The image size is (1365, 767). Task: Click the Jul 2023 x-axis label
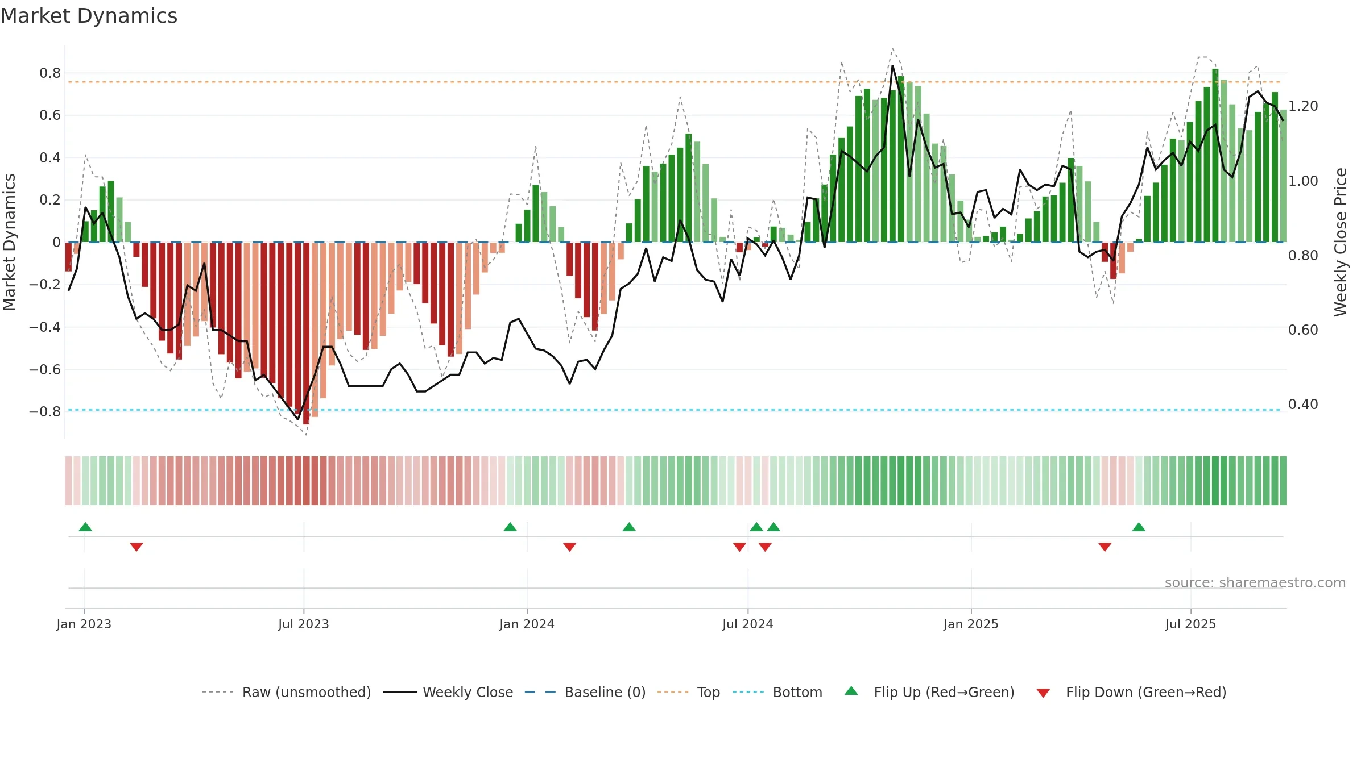pyautogui.click(x=304, y=624)
